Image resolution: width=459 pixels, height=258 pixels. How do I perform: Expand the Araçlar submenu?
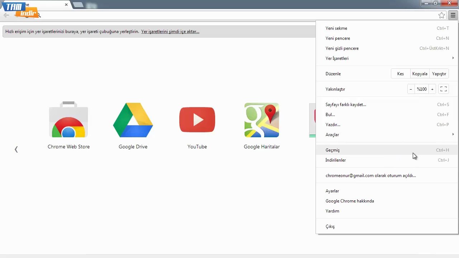(x=387, y=135)
